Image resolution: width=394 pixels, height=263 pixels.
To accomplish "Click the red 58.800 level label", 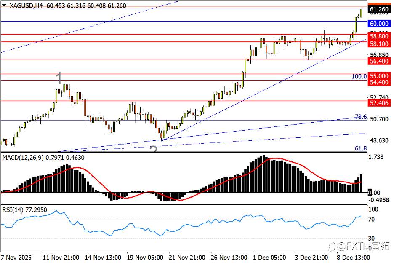I will [379, 36].
